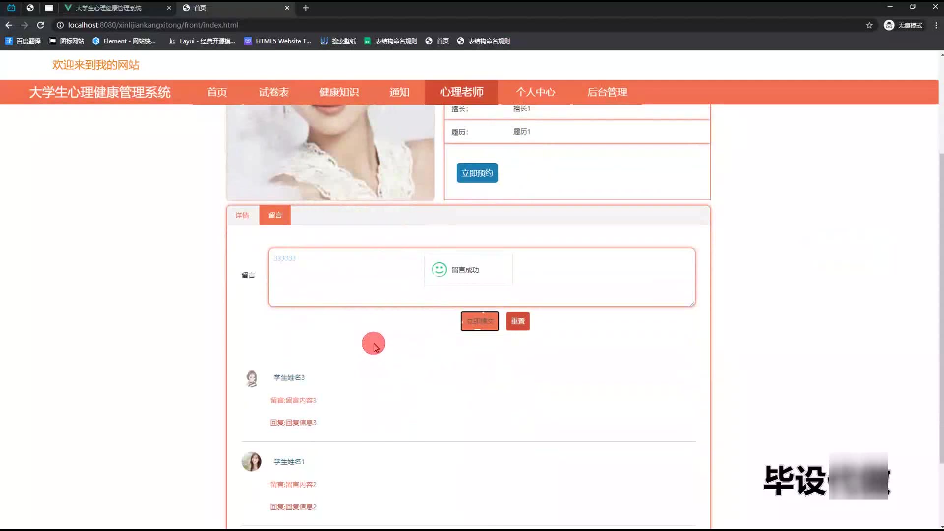The image size is (944, 531).
Task: Click the 立即预约 button
Action: [x=477, y=173]
